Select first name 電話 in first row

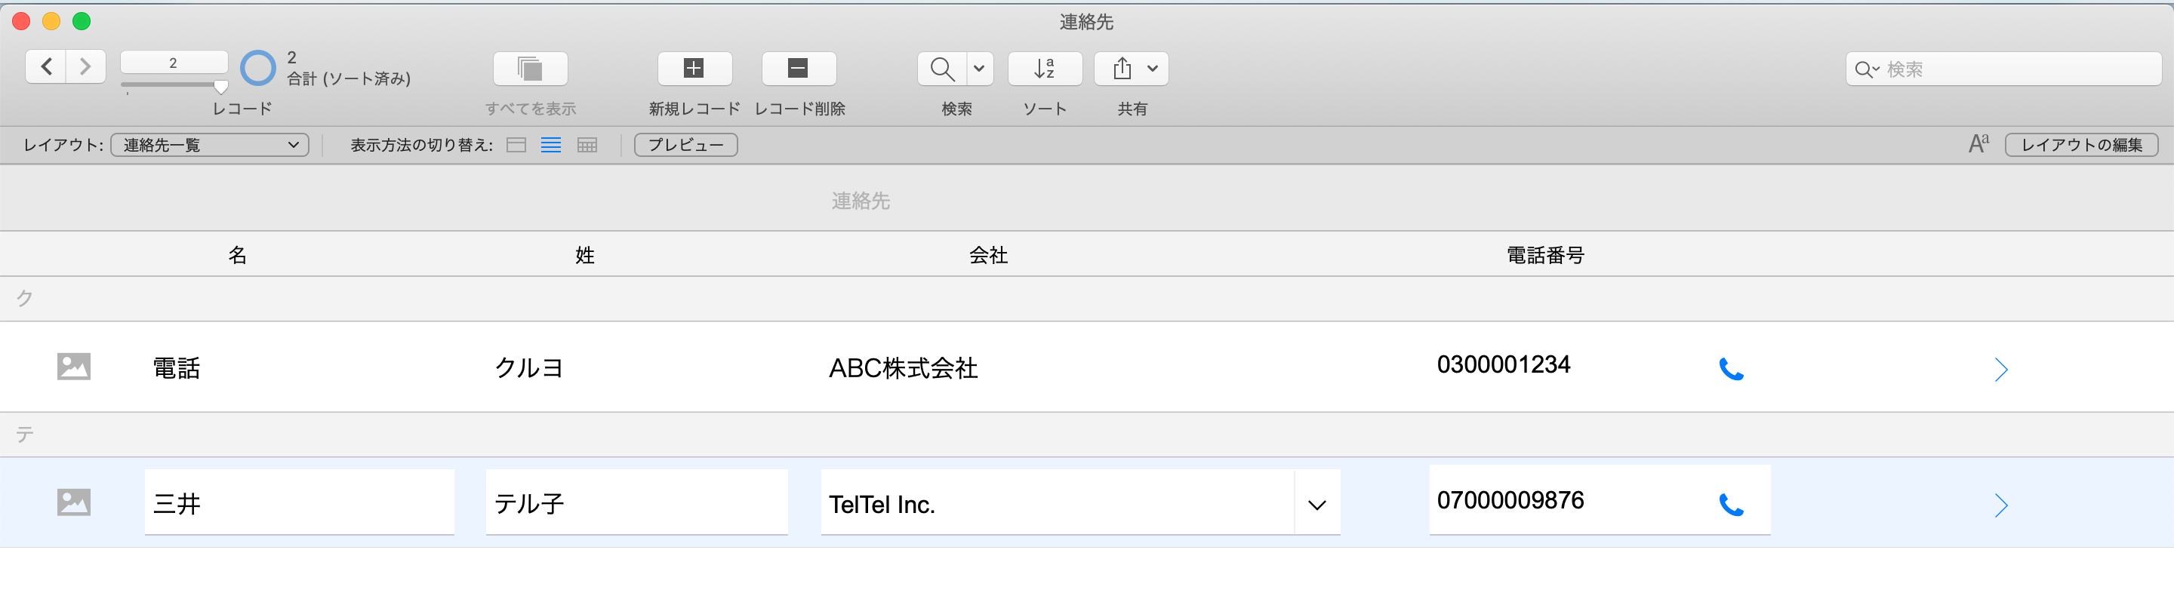coord(177,368)
